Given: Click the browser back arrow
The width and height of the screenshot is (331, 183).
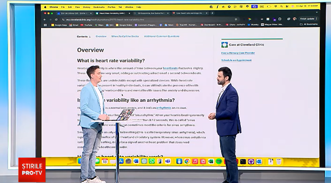Looking at the screenshot, I should [x=45, y=19].
